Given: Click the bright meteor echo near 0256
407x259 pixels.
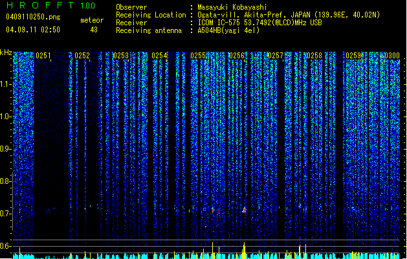Looking at the screenshot, I should [244, 210].
